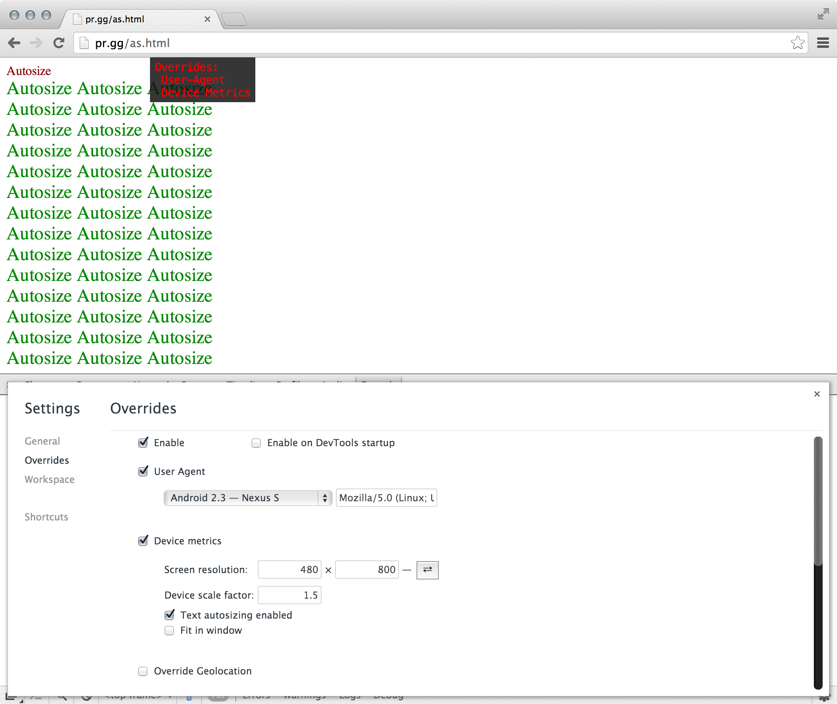The image size is (837, 704).
Task: Check Enable on DevTools startup
Action: pyautogui.click(x=256, y=443)
